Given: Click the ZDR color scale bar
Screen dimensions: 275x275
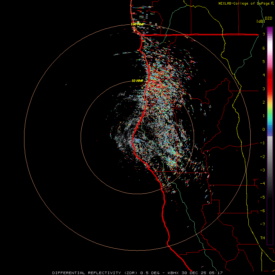Looking at the screenshot, I should (270, 136).
